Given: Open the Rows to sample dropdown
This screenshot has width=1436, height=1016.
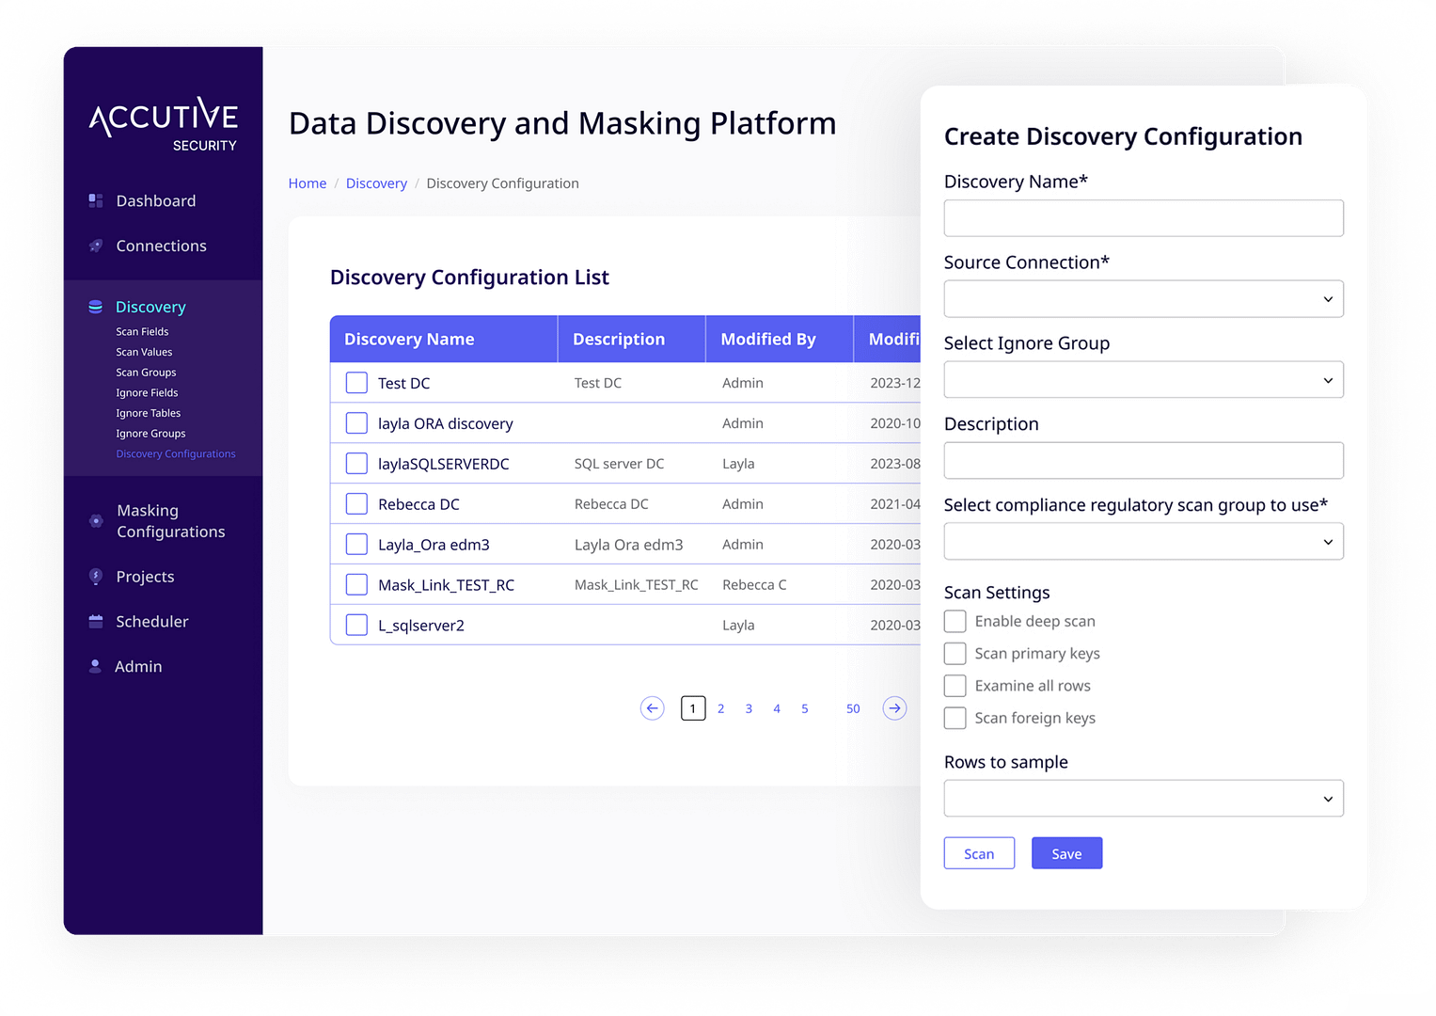Looking at the screenshot, I should 1143,799.
